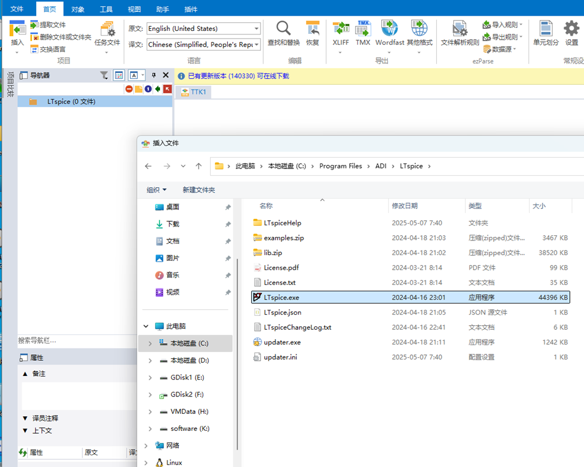This screenshot has height=467, width=584.
Task: Select the examples.zip file
Action: (x=411, y=238)
